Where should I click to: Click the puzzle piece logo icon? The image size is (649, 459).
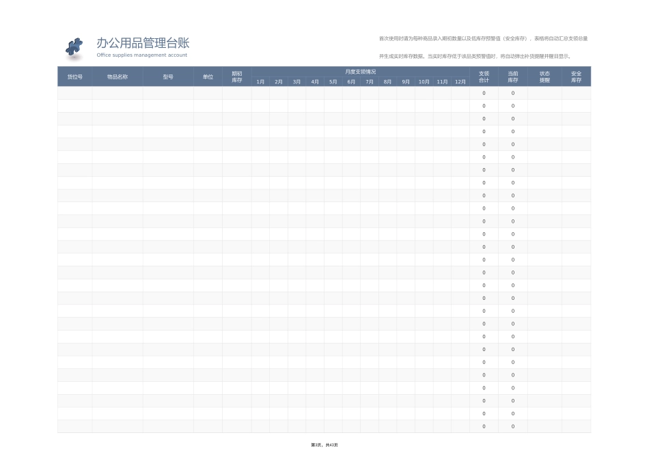[x=73, y=46]
